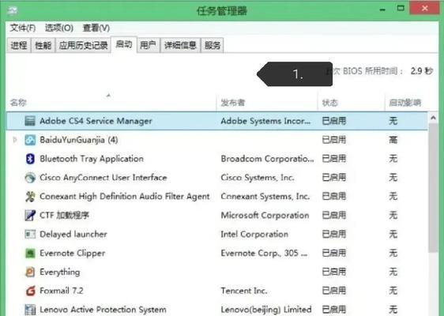Screen dimensions: 444x316
Task: Sort by the 启动影响 column header
Action: tap(405, 103)
